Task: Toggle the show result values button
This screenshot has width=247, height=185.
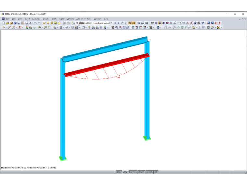Action: click(x=134, y=23)
